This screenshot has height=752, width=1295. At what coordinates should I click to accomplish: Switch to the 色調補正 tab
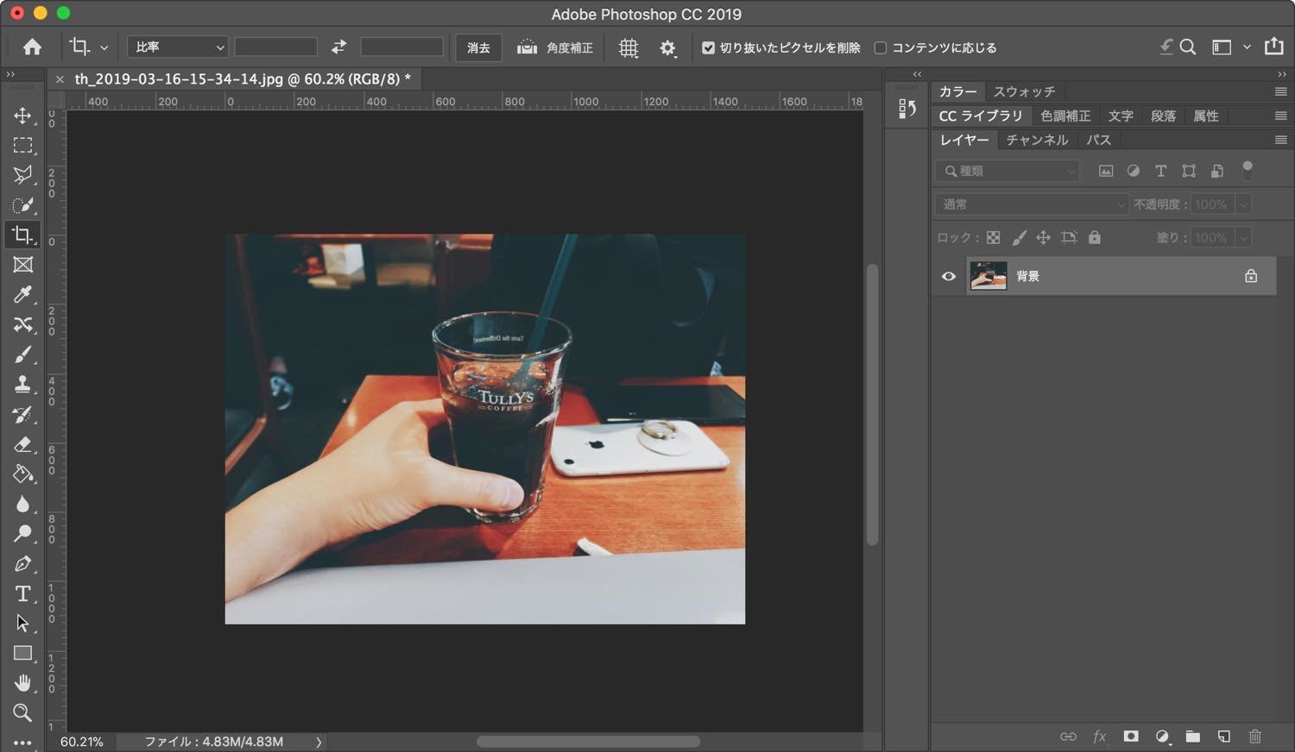tap(1065, 116)
